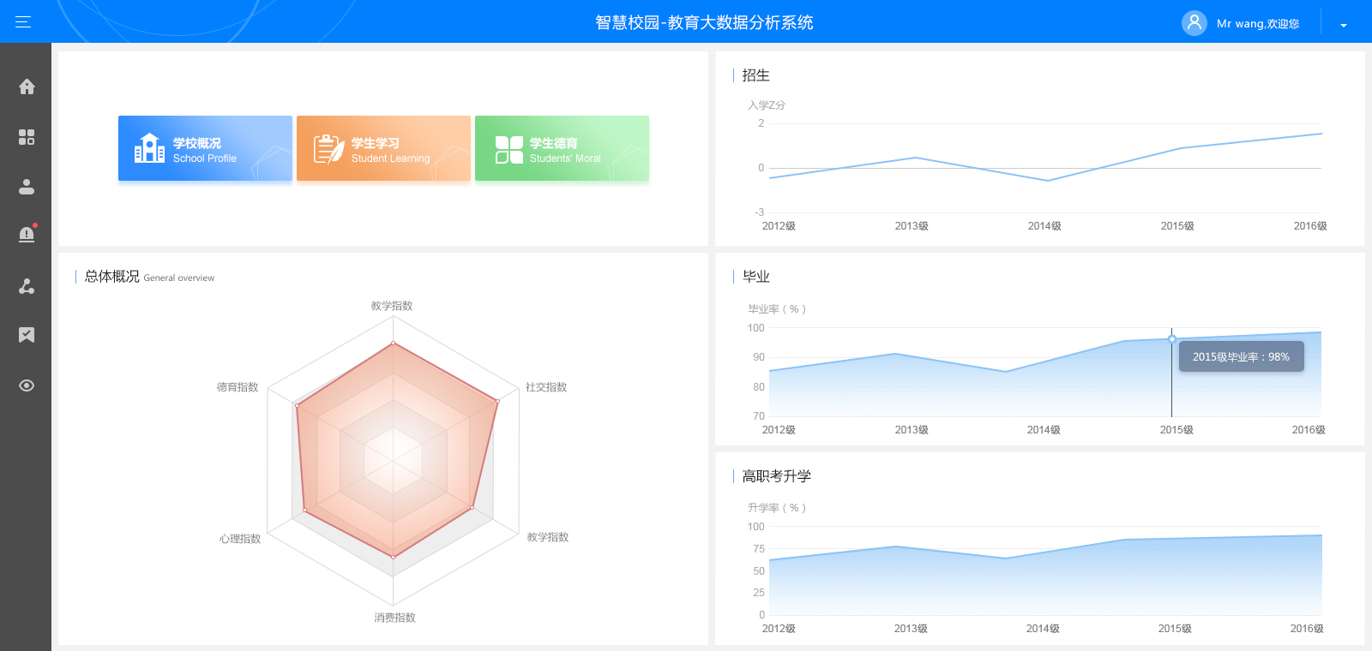
Task: Click the connected nodes icon in the sidebar
Action: [x=27, y=286]
